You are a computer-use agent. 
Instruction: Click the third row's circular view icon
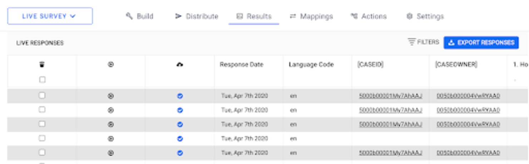click(111, 124)
